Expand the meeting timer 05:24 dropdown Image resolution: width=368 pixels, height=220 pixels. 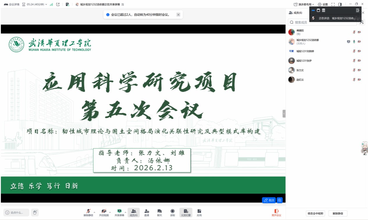click(46, 4)
